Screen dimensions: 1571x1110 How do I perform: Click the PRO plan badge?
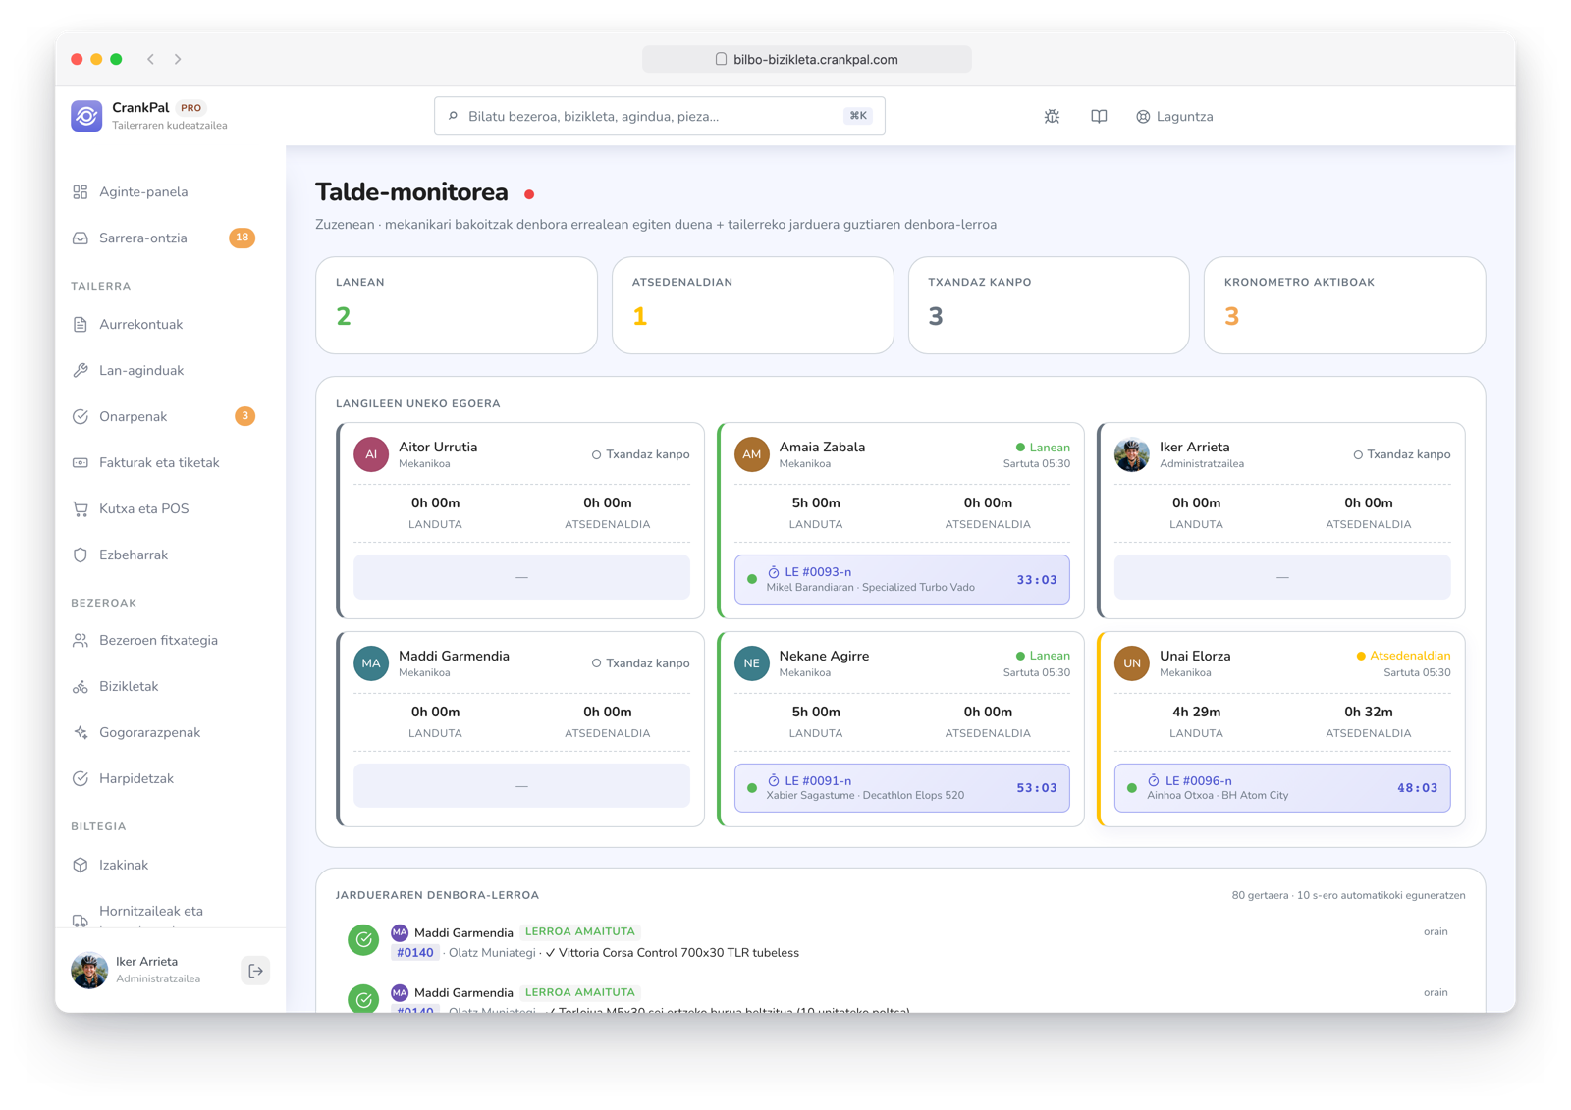(x=191, y=108)
